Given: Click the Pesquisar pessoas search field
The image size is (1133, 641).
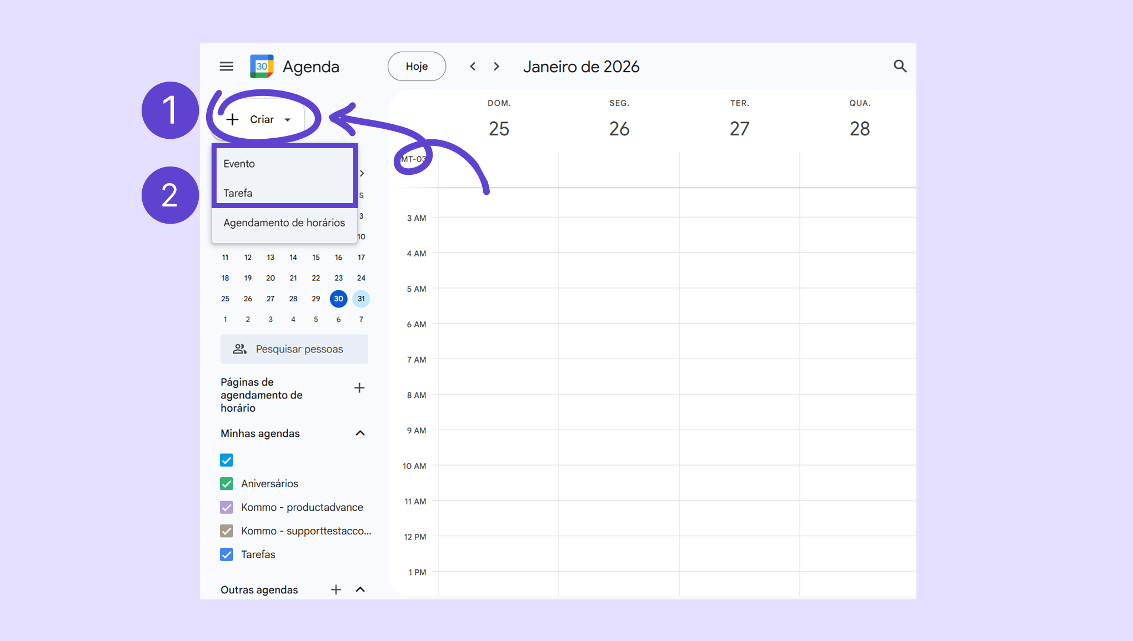Looking at the screenshot, I should pyautogui.click(x=299, y=349).
